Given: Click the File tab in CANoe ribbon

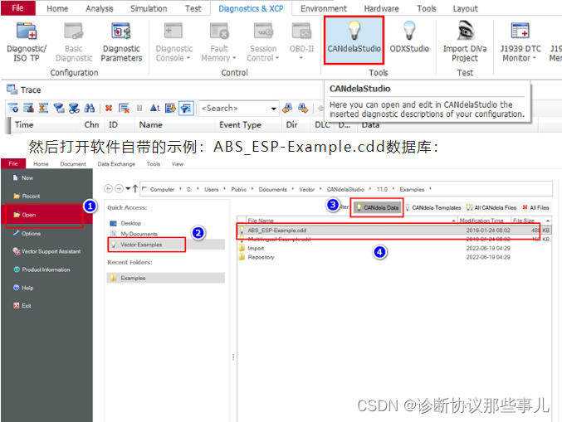Looking at the screenshot, I should point(18,7).
